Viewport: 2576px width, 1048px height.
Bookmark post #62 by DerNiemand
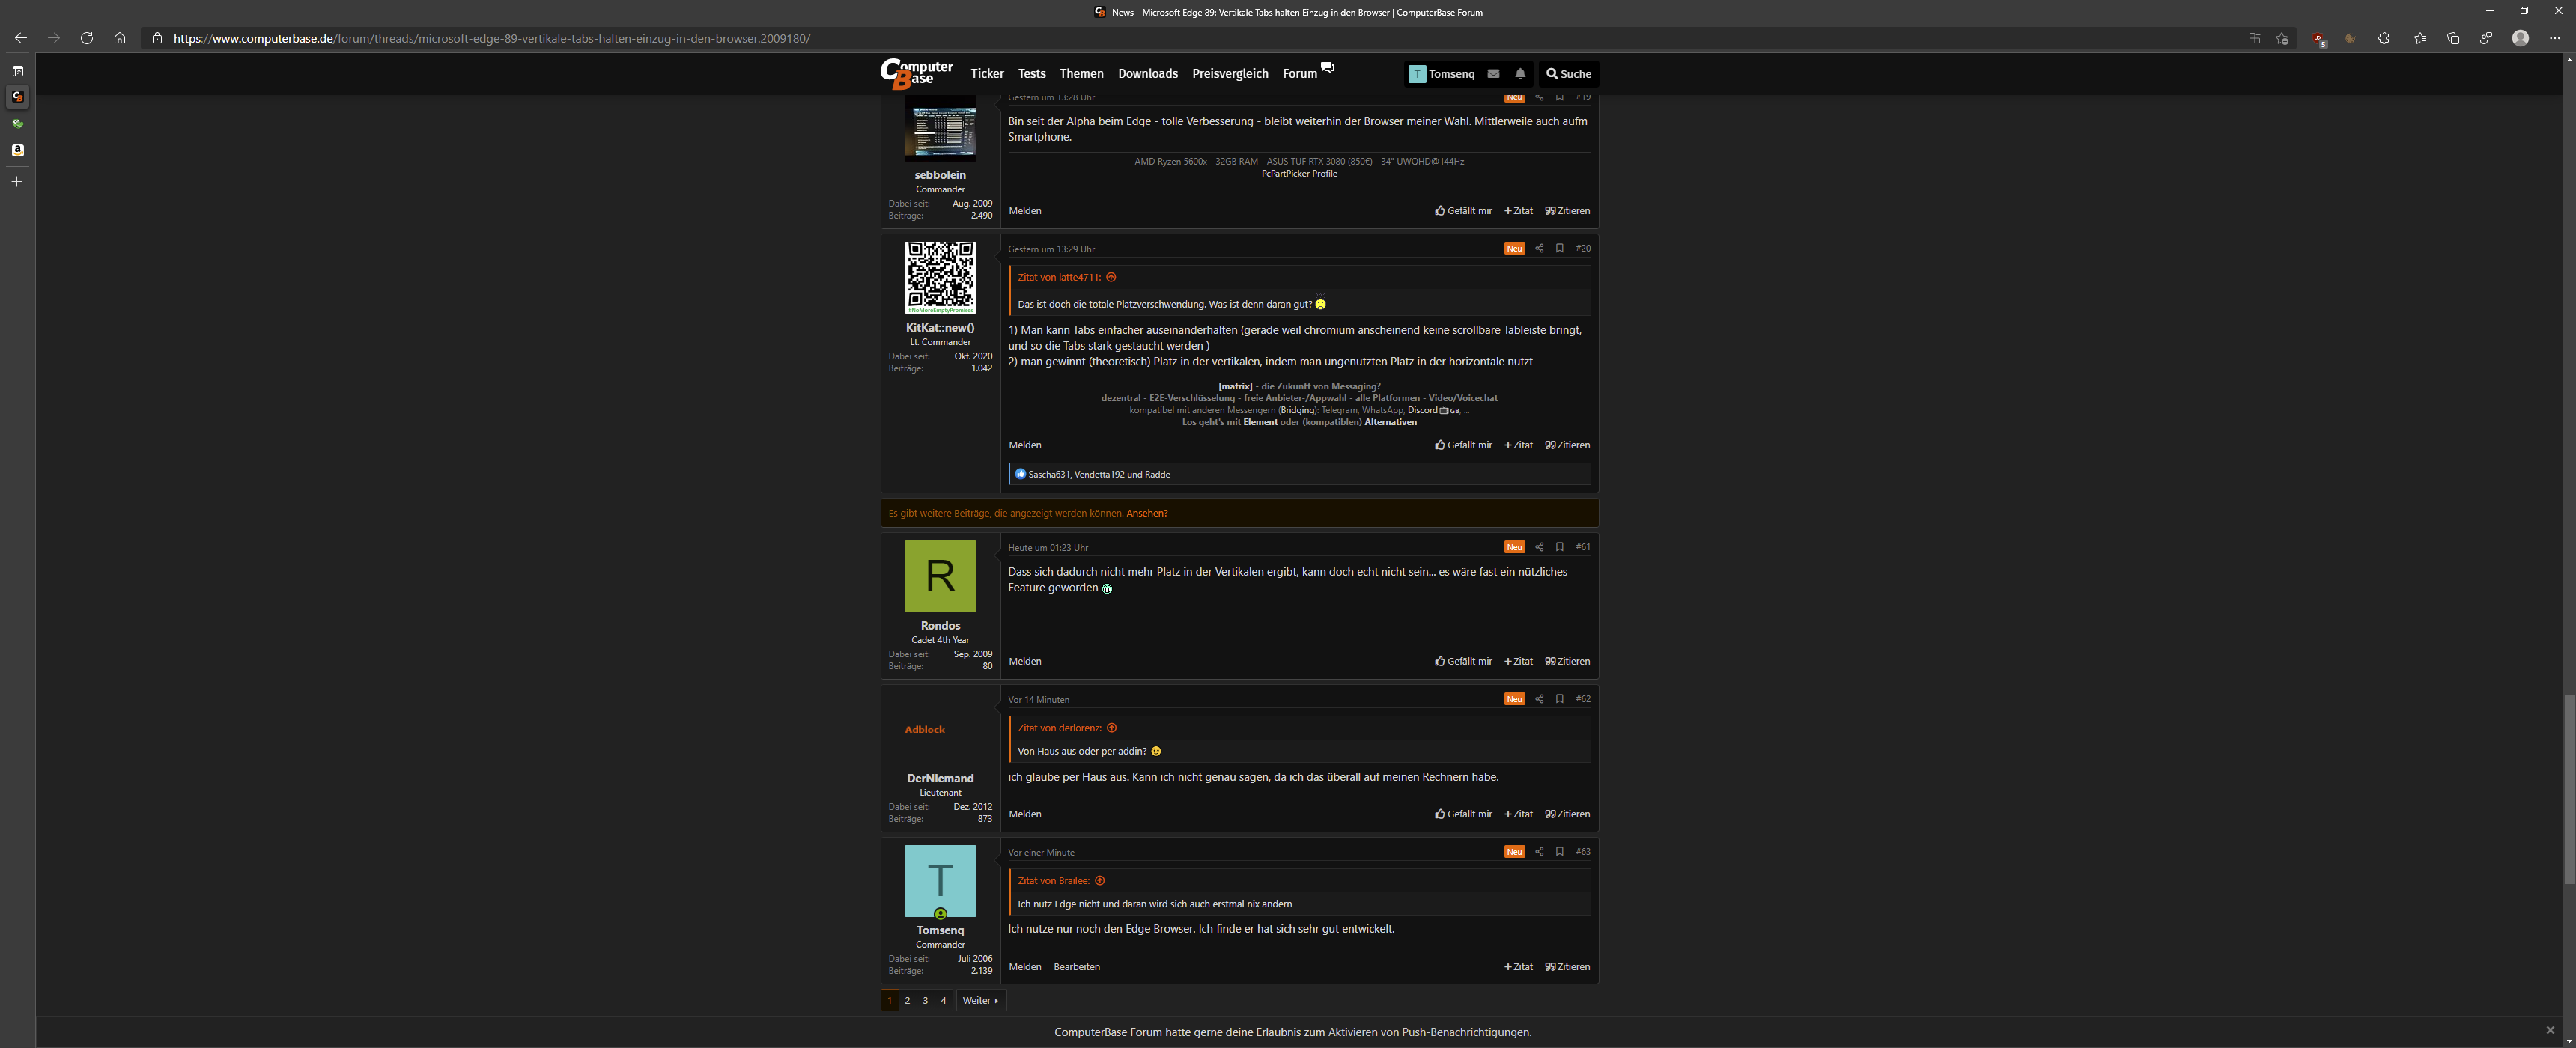[1559, 699]
